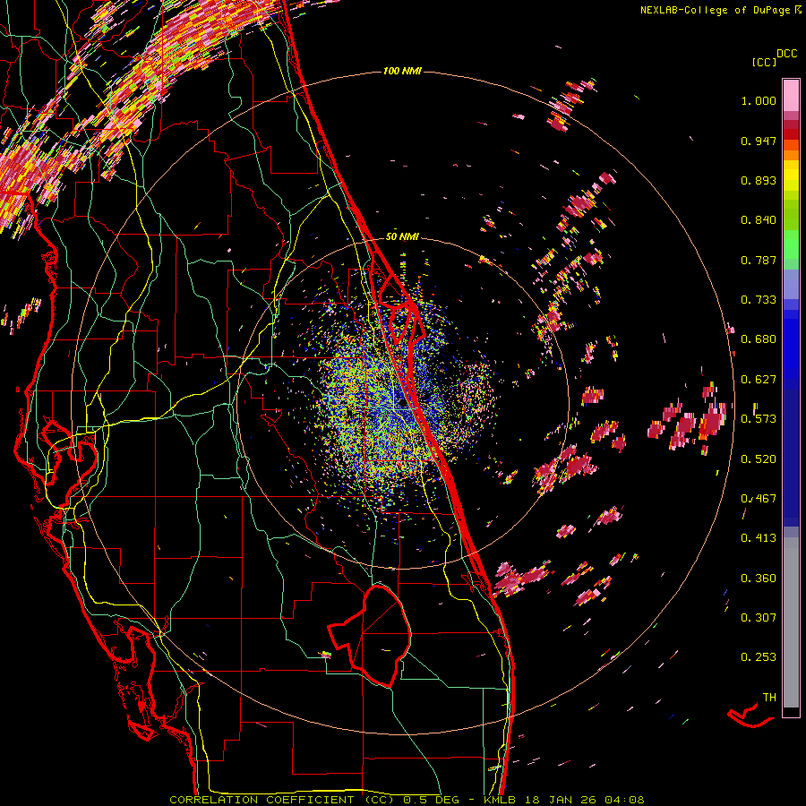This screenshot has height=806, width=806.
Task: Click the red Lake Okeechobee outline on map
Action: 370,635
